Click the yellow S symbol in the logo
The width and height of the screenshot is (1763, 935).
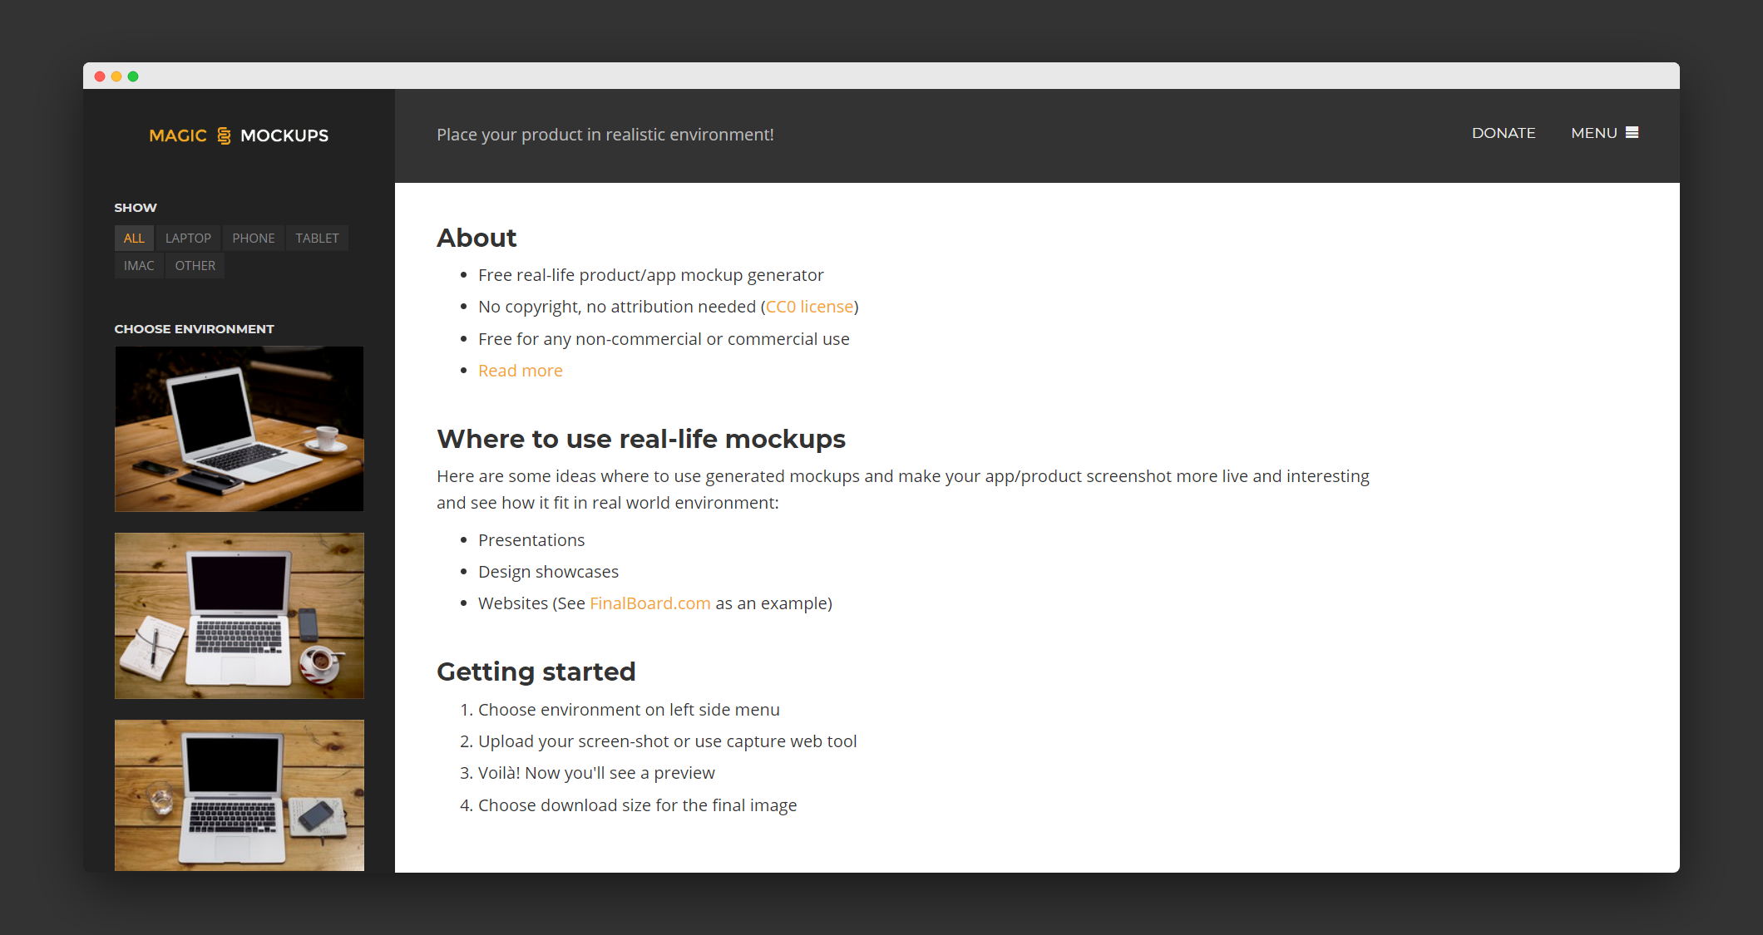pyautogui.click(x=222, y=135)
